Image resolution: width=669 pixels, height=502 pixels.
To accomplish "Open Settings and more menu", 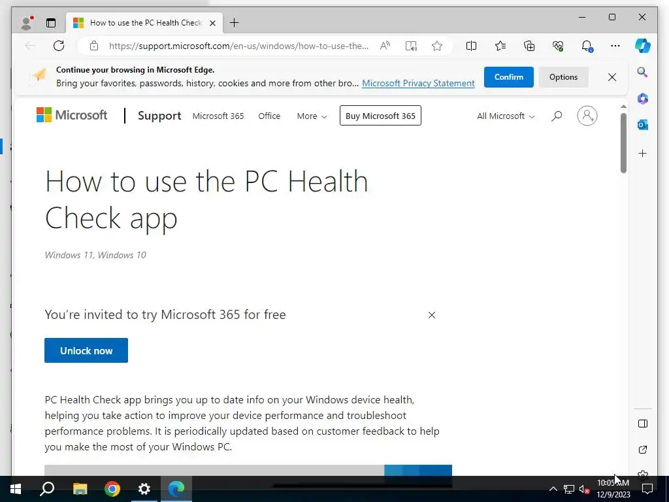I will pos(615,46).
